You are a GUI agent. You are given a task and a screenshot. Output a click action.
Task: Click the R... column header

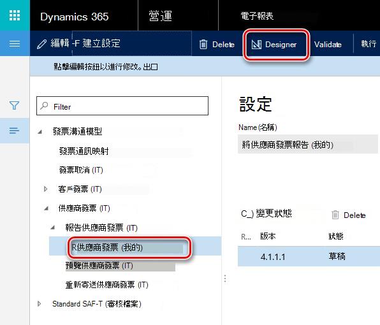click(x=246, y=236)
